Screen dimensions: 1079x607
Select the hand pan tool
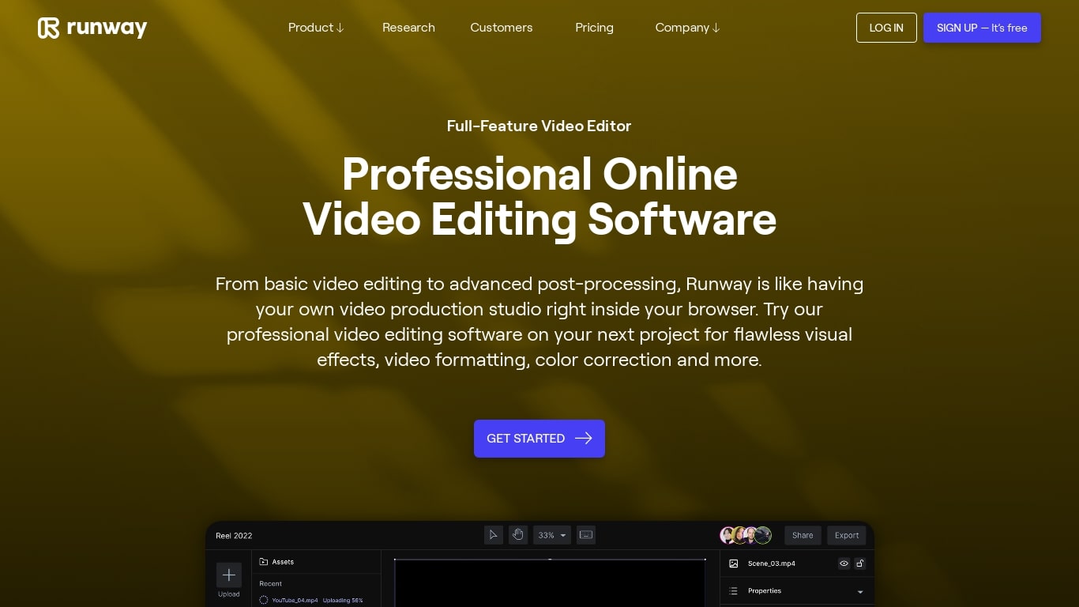tap(518, 535)
